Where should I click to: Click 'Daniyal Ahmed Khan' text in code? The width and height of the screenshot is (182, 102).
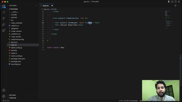coord(69,25)
